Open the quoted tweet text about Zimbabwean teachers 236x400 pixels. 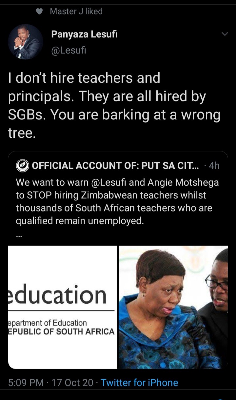[117, 202]
